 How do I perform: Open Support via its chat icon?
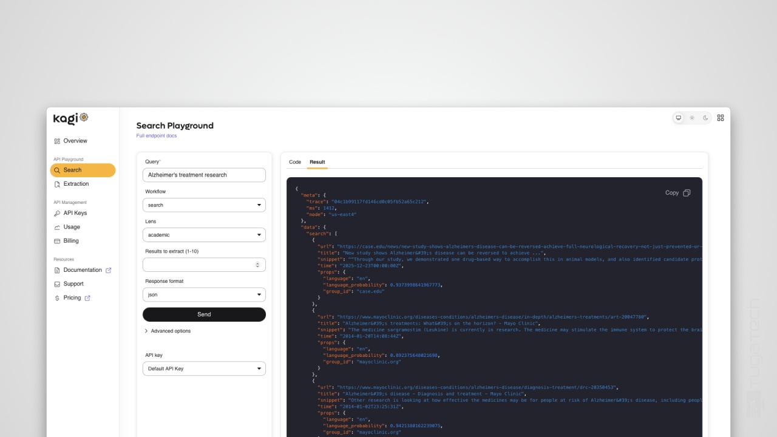click(x=57, y=284)
